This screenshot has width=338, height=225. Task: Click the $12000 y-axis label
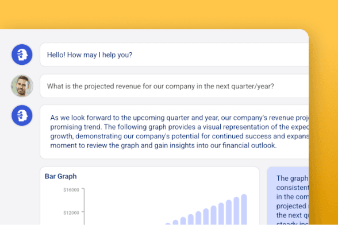click(x=71, y=213)
